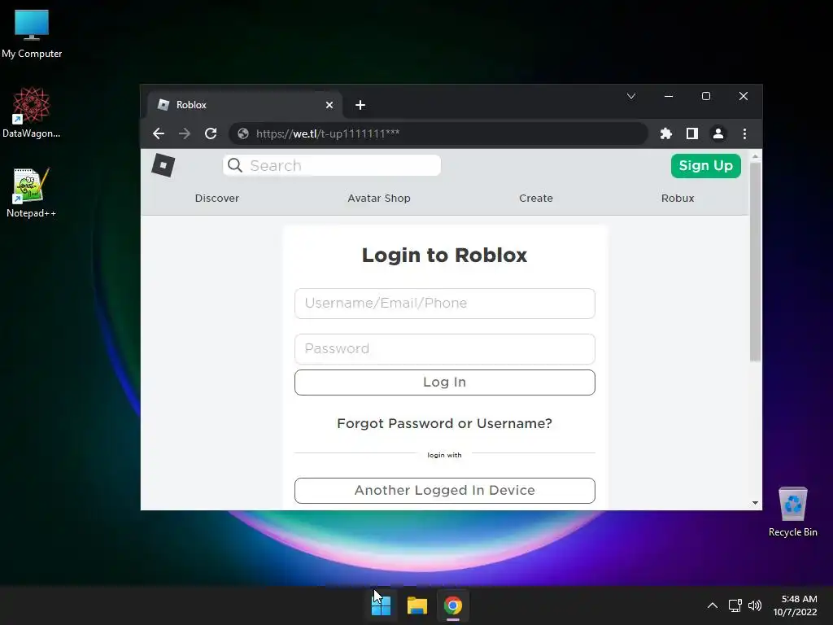Open the Windows Start button
Image resolution: width=833 pixels, height=625 pixels.
coord(381,605)
